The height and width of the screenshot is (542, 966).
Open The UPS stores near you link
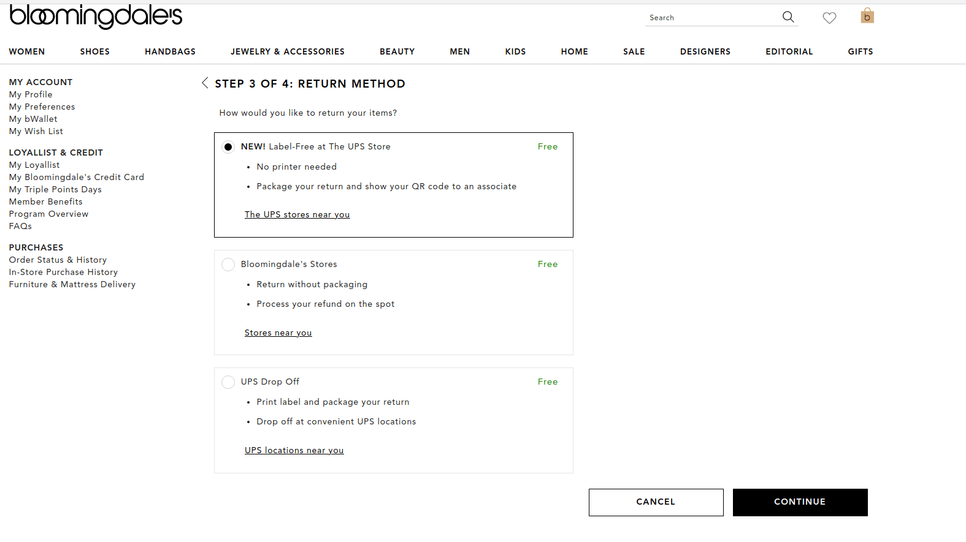click(297, 214)
